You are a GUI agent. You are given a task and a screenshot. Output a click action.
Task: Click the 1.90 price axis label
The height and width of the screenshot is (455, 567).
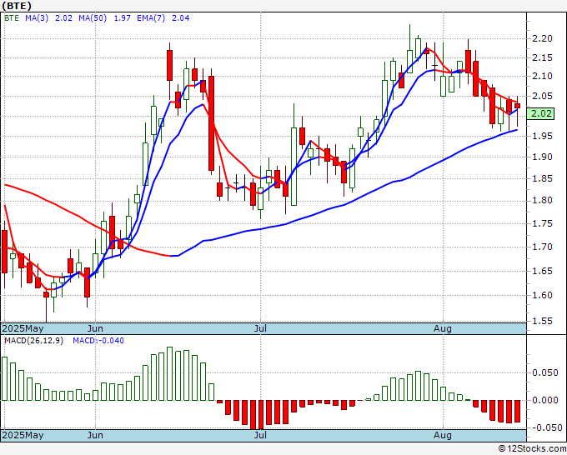click(x=542, y=157)
